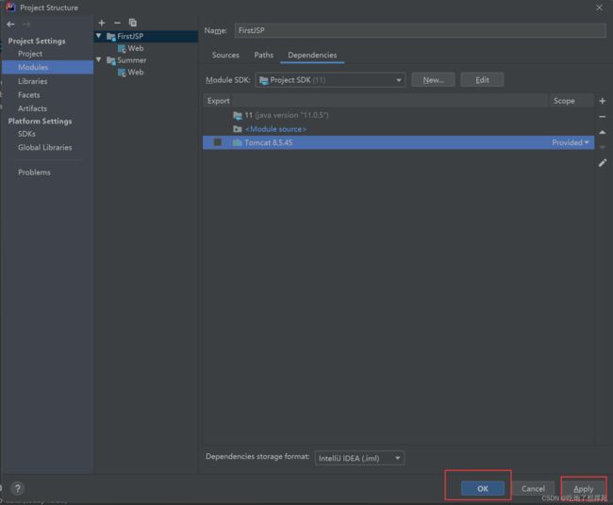
Task: Confirm with the OK button
Action: pyautogui.click(x=483, y=489)
